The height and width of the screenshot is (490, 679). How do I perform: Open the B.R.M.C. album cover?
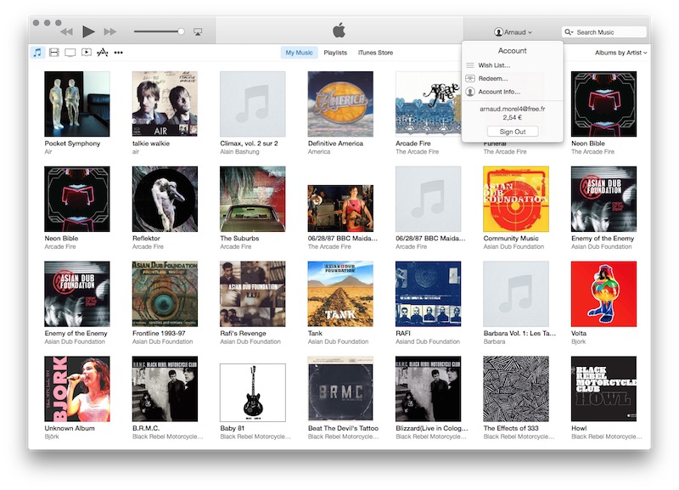click(165, 389)
